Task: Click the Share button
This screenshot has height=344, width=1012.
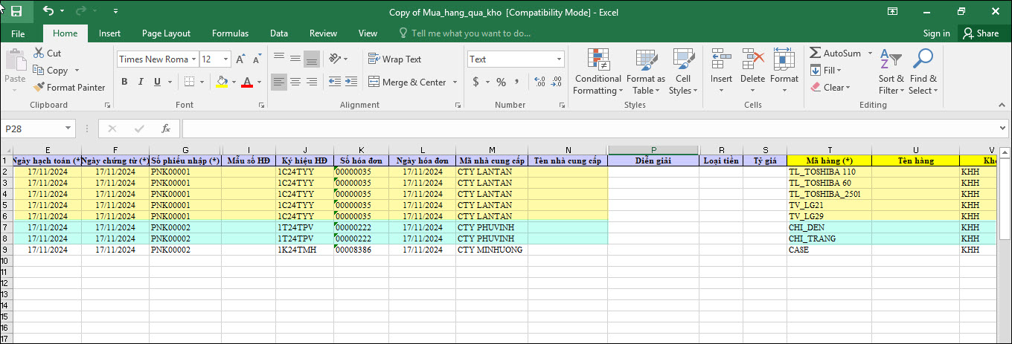Action: [x=980, y=33]
